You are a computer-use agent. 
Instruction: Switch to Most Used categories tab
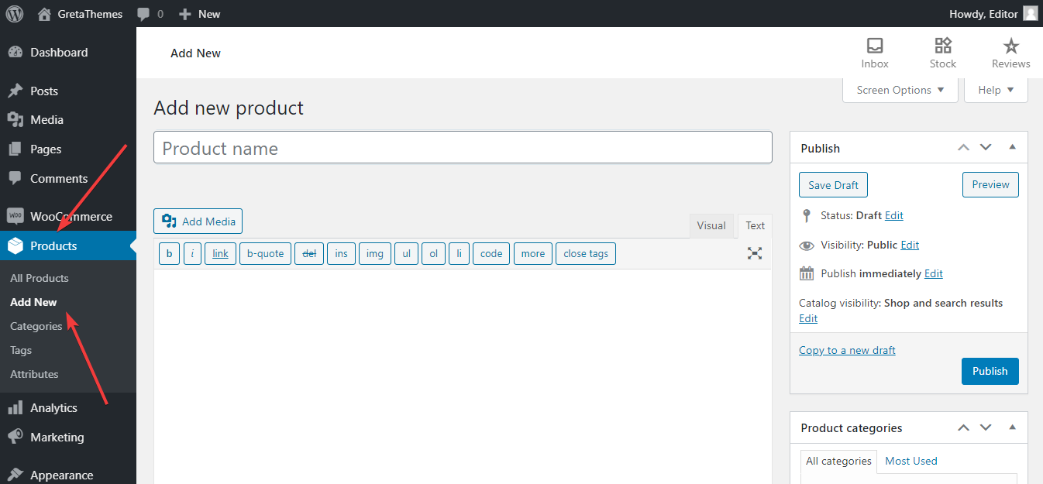pos(911,461)
